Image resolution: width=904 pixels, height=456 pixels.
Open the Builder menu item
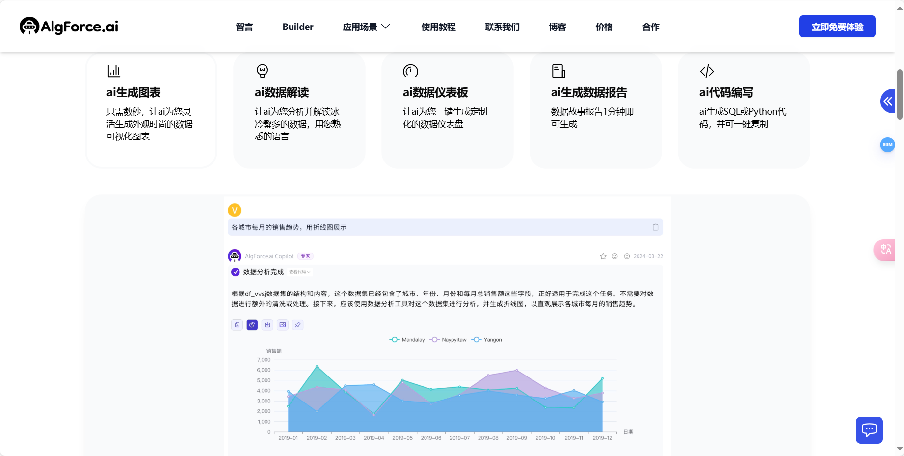[x=297, y=27]
